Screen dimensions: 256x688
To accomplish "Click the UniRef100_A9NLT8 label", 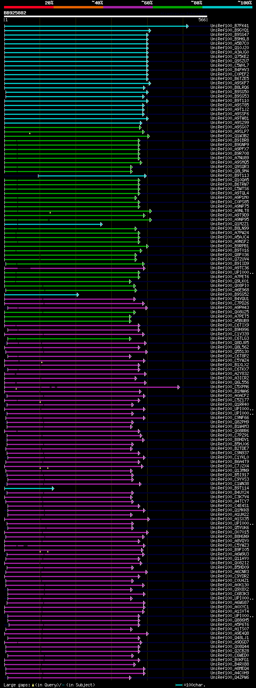I will (x=230, y=211).
